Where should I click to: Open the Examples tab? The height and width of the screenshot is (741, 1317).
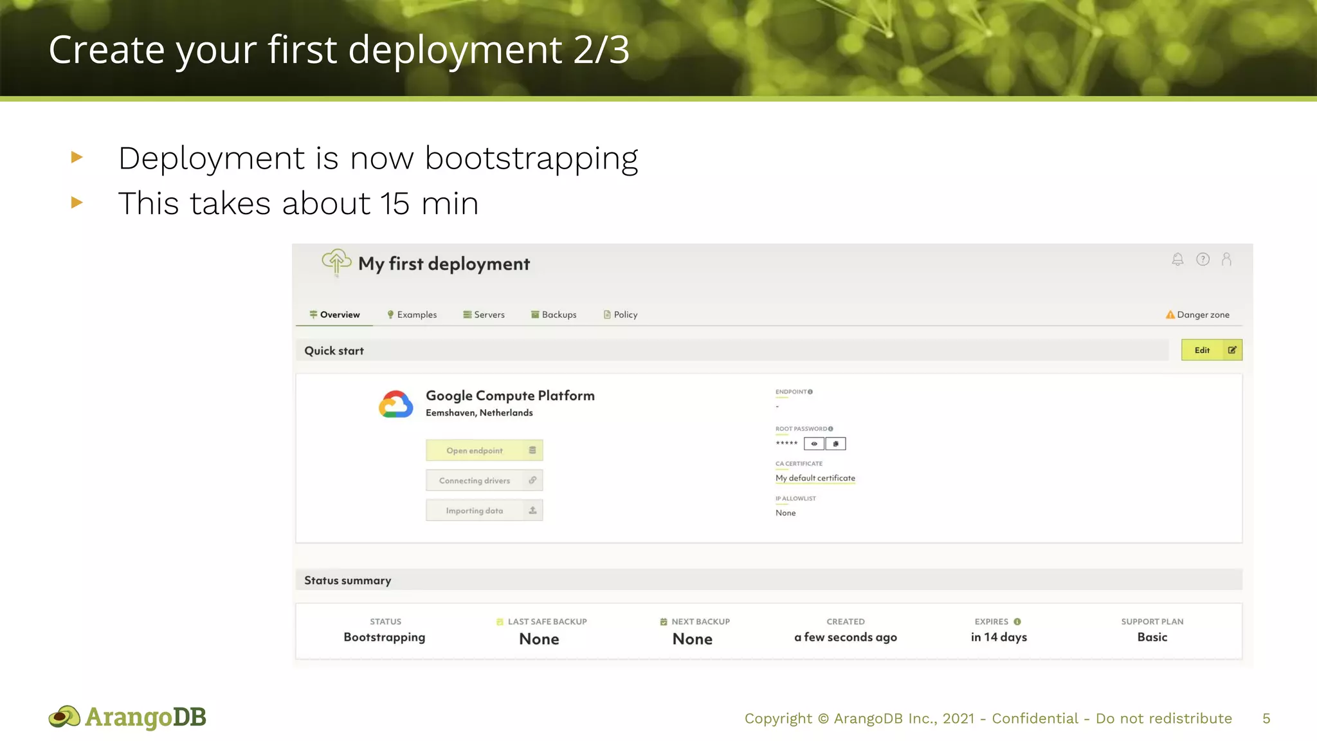point(412,315)
